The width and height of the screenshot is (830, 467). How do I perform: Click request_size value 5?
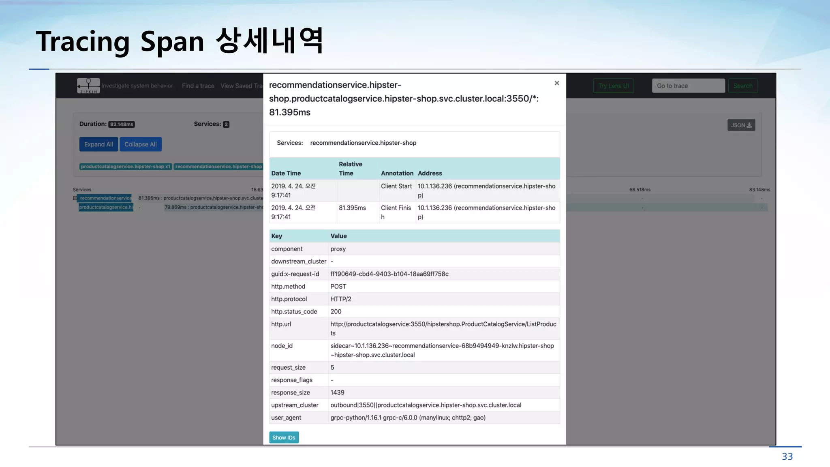point(332,368)
